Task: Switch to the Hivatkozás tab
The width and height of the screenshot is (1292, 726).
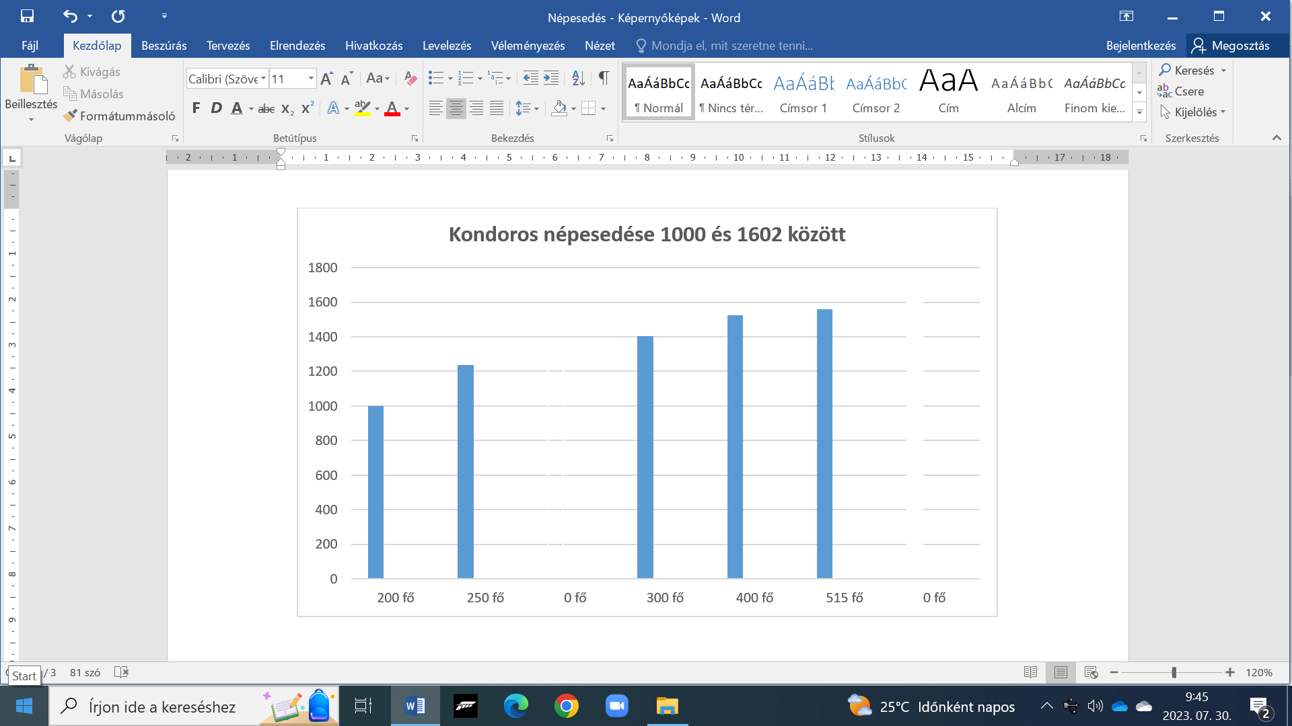Action: (x=373, y=45)
